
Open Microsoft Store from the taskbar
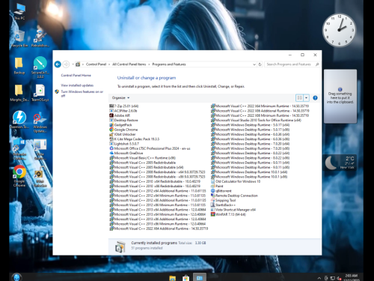pyautogui.click(x=186, y=278)
